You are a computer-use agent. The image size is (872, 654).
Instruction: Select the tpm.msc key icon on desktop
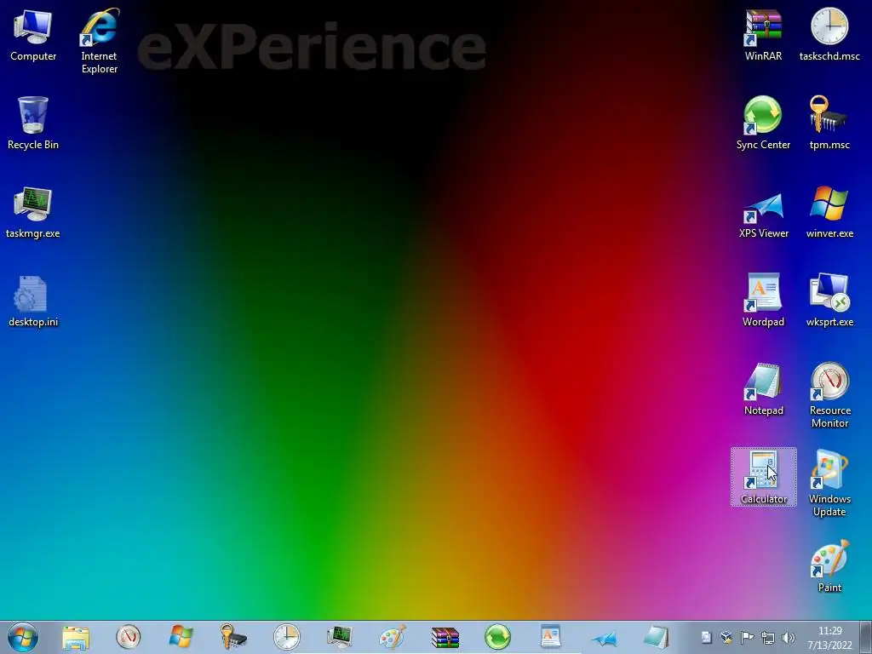829,123
